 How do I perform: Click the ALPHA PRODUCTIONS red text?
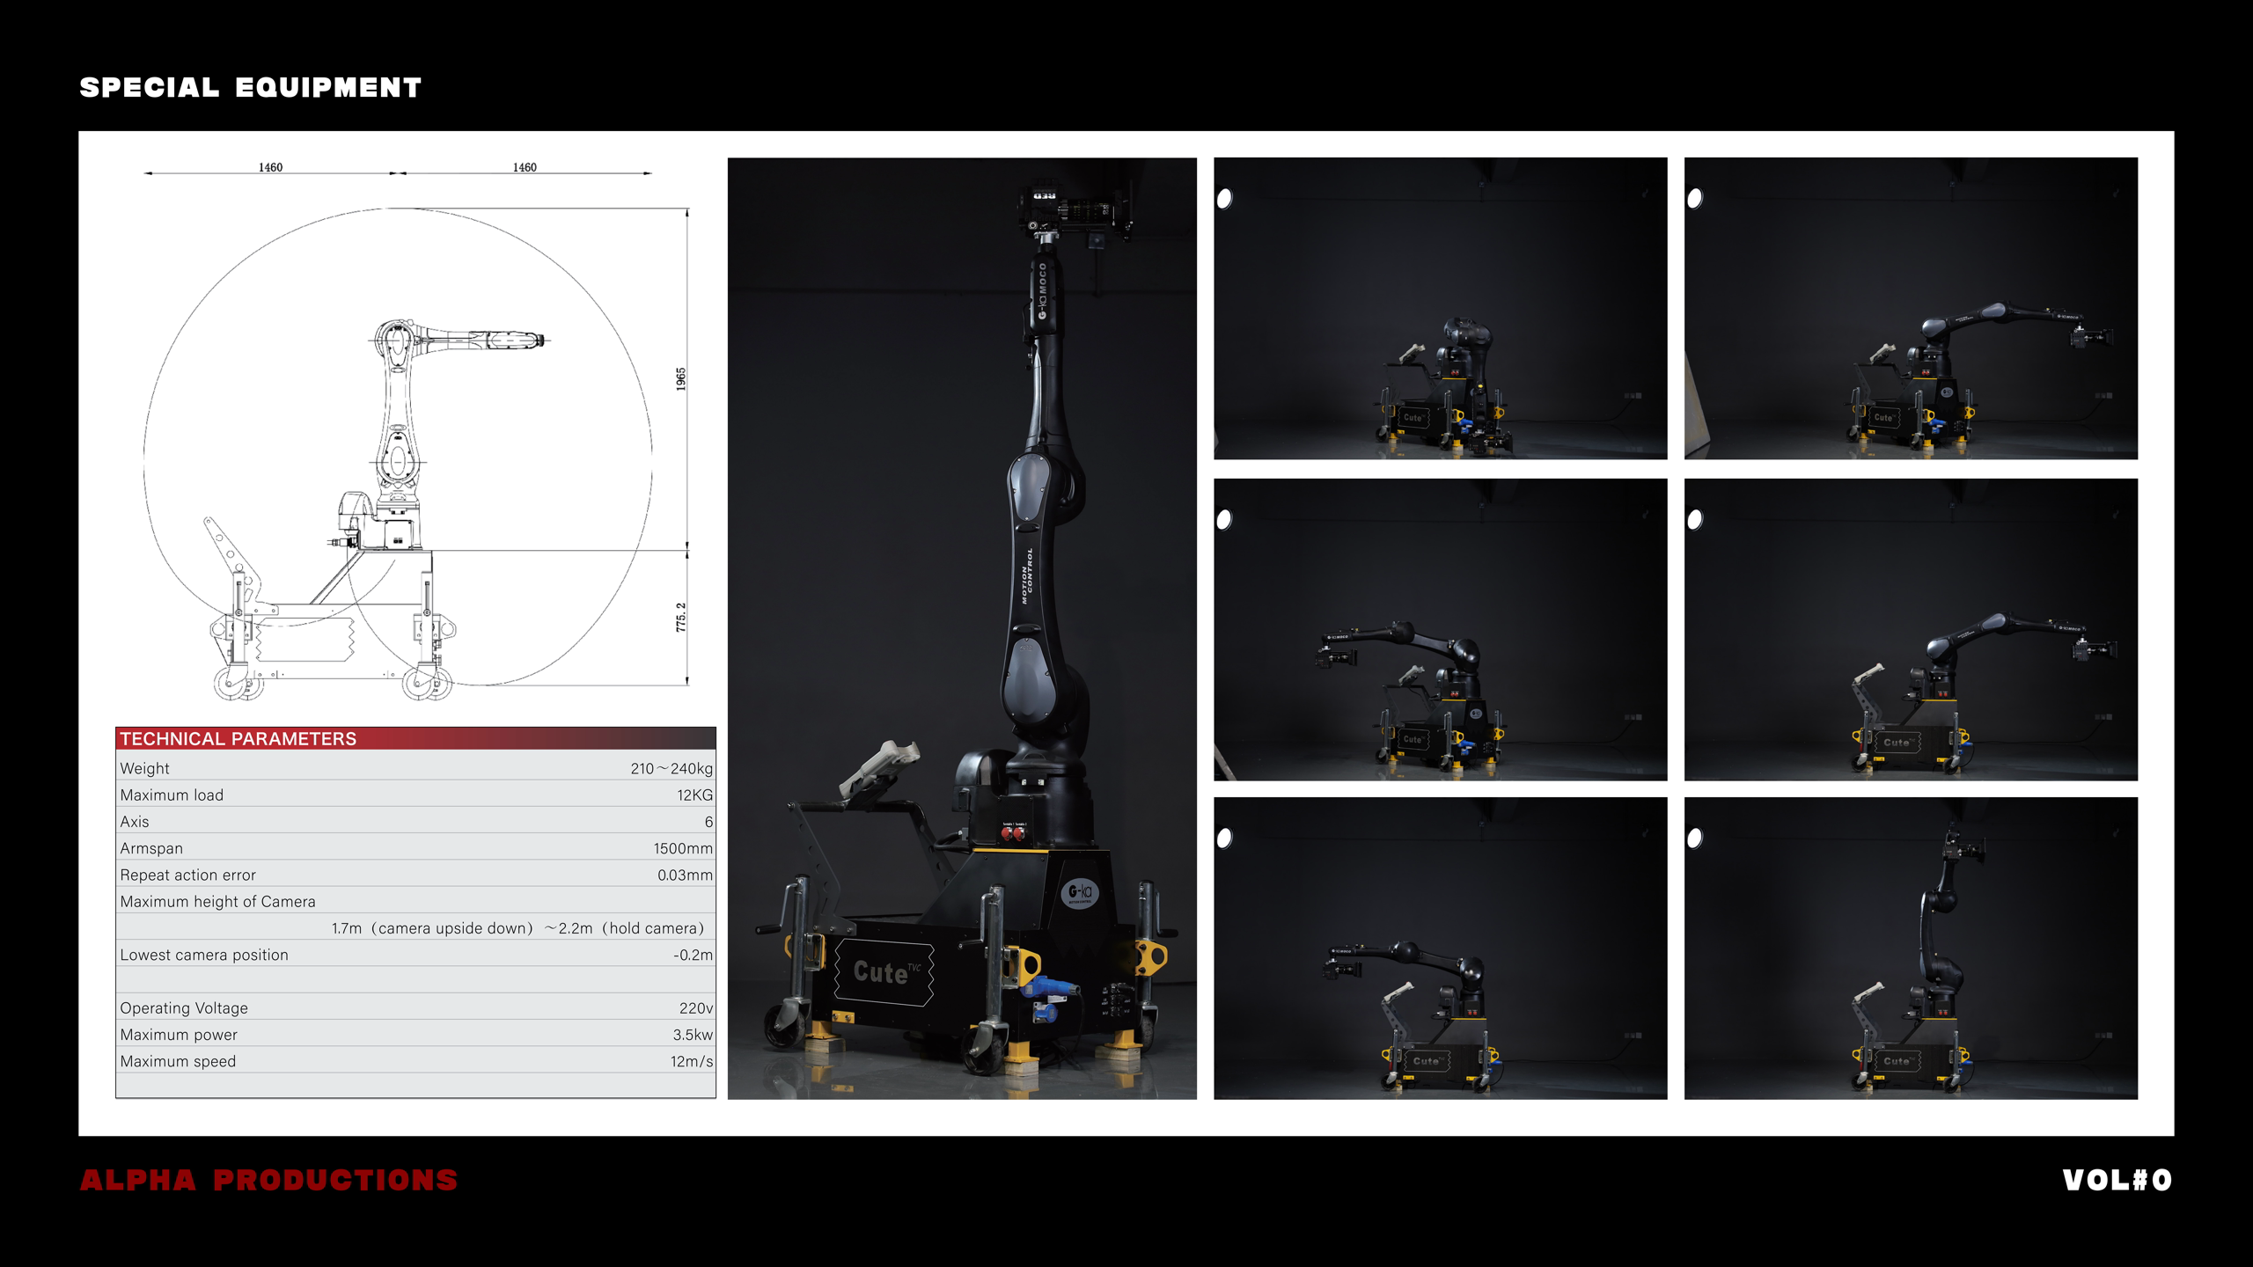(x=268, y=1180)
